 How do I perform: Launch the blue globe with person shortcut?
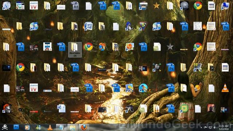click(x=143, y=88)
